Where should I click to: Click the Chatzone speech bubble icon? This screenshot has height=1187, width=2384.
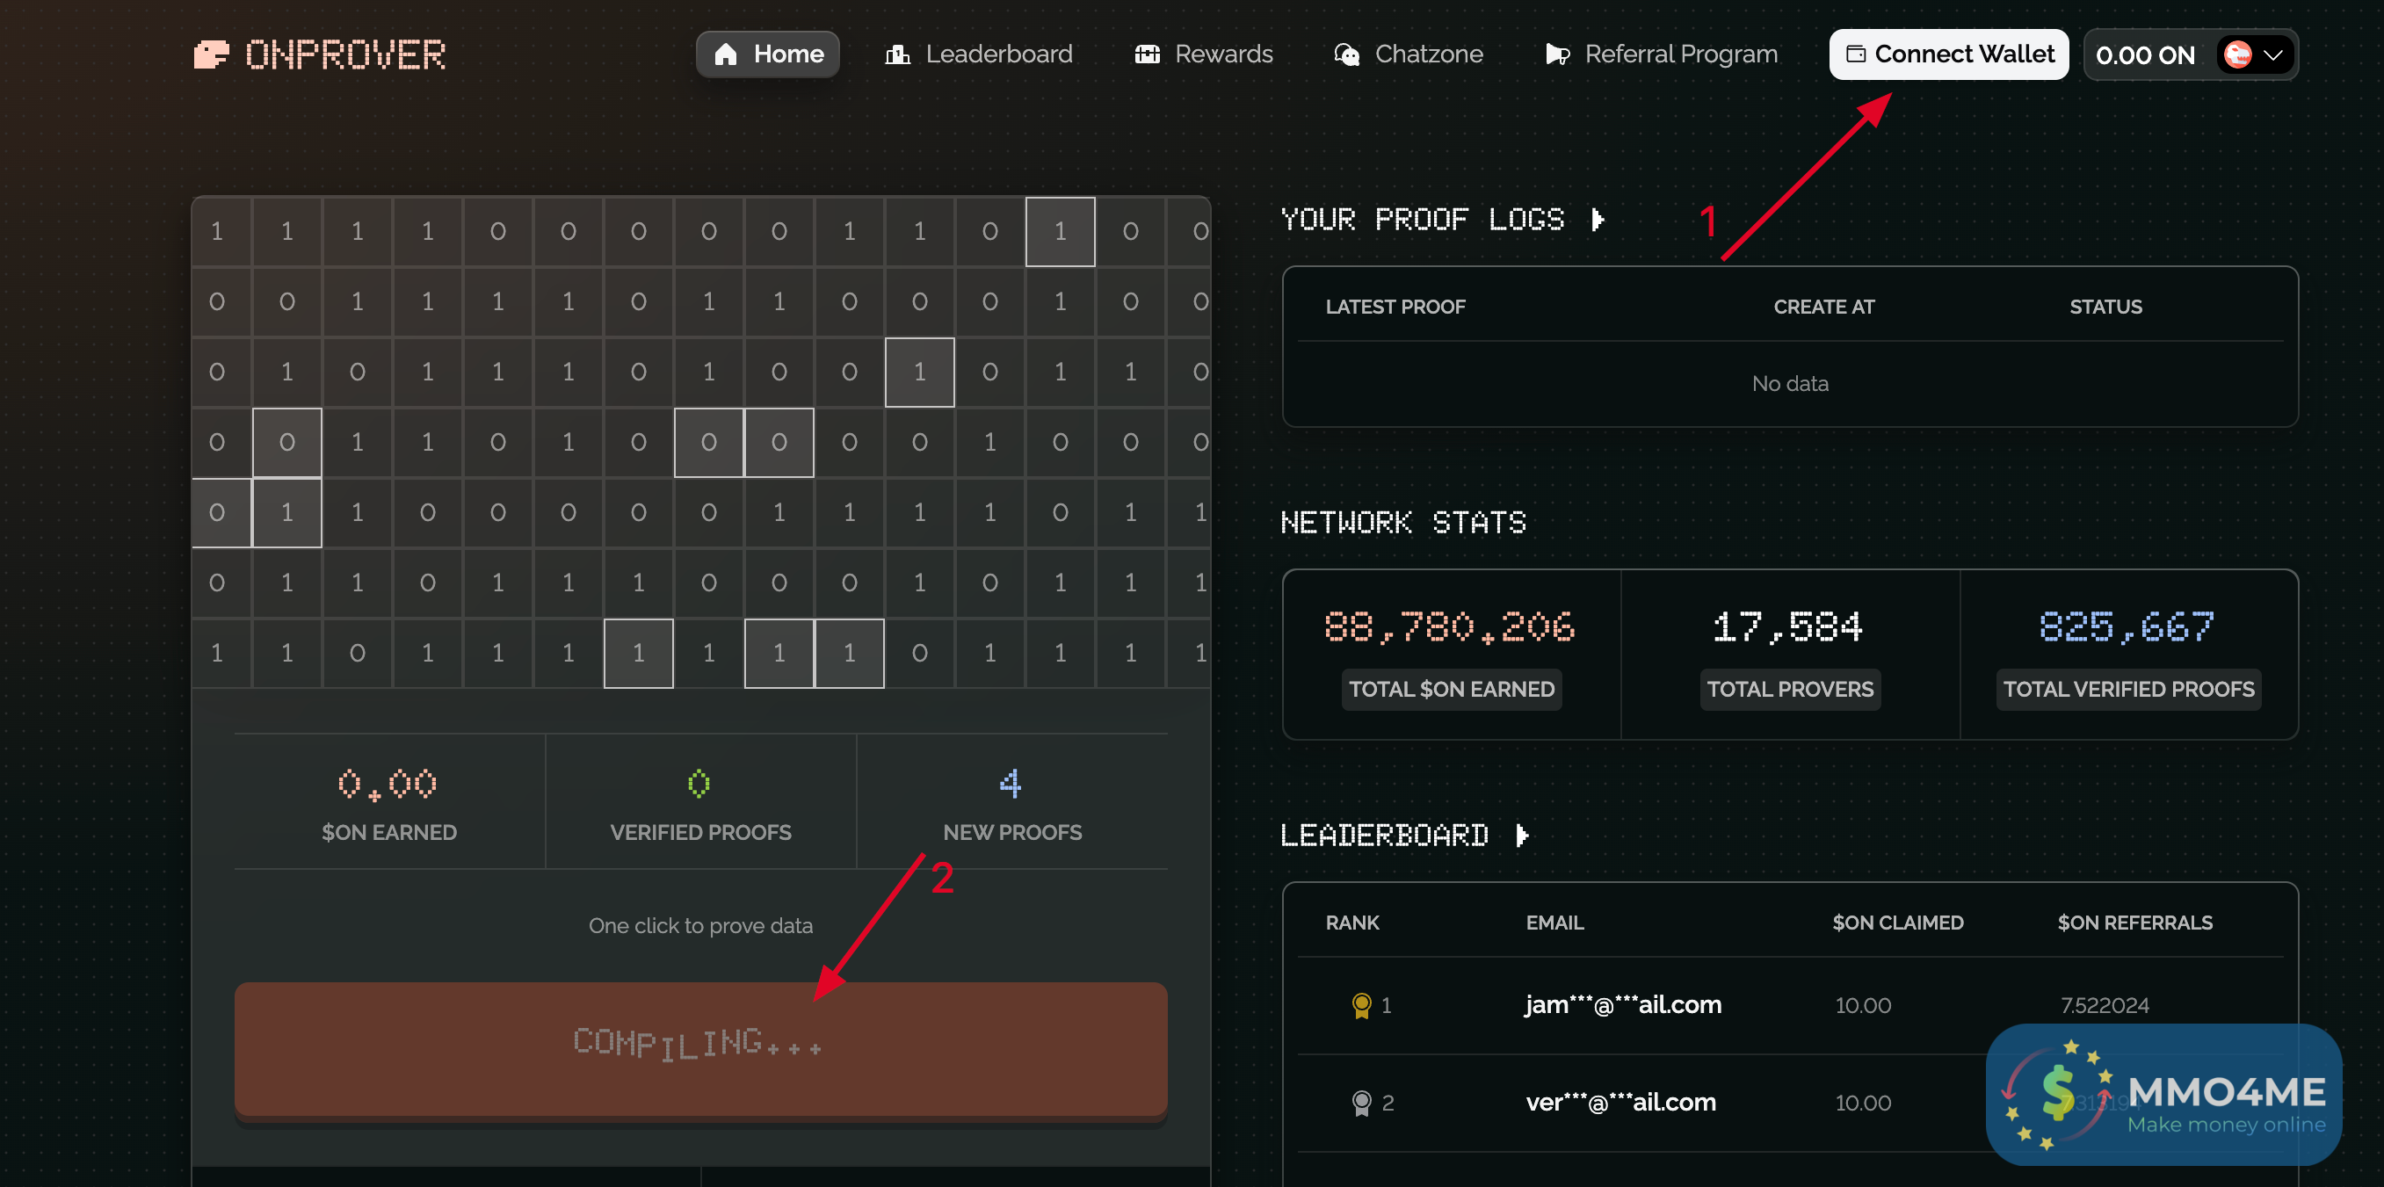[1346, 55]
